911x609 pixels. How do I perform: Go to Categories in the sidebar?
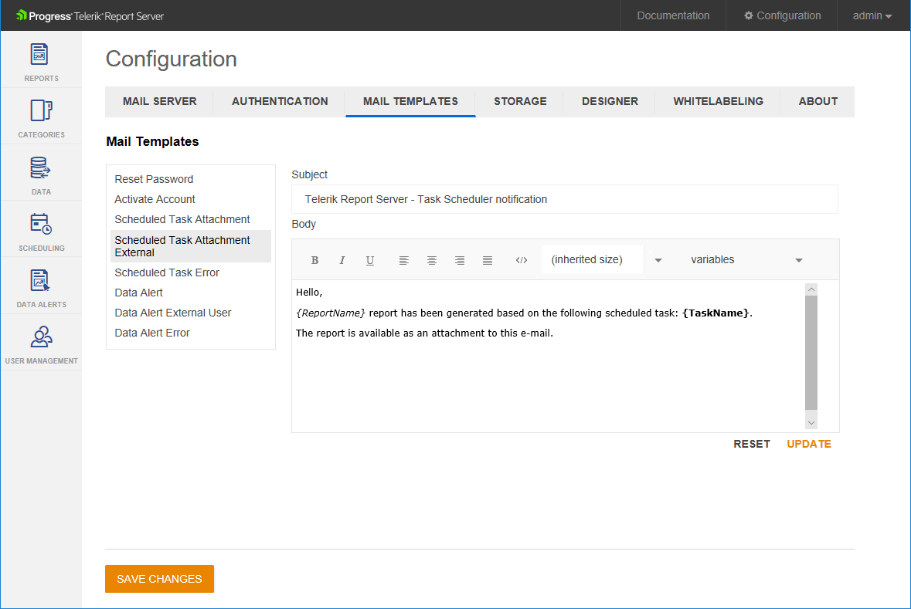[x=40, y=111]
